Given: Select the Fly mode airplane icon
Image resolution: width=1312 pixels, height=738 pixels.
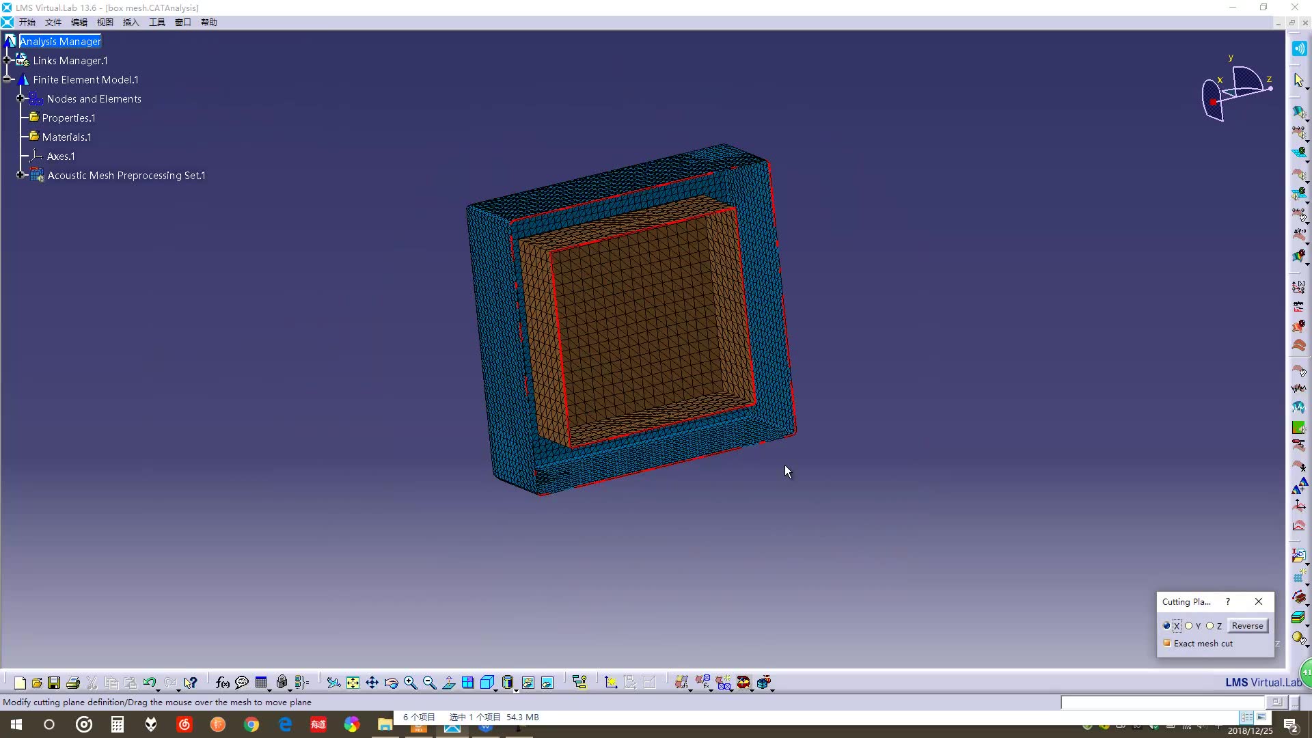Looking at the screenshot, I should click(333, 682).
